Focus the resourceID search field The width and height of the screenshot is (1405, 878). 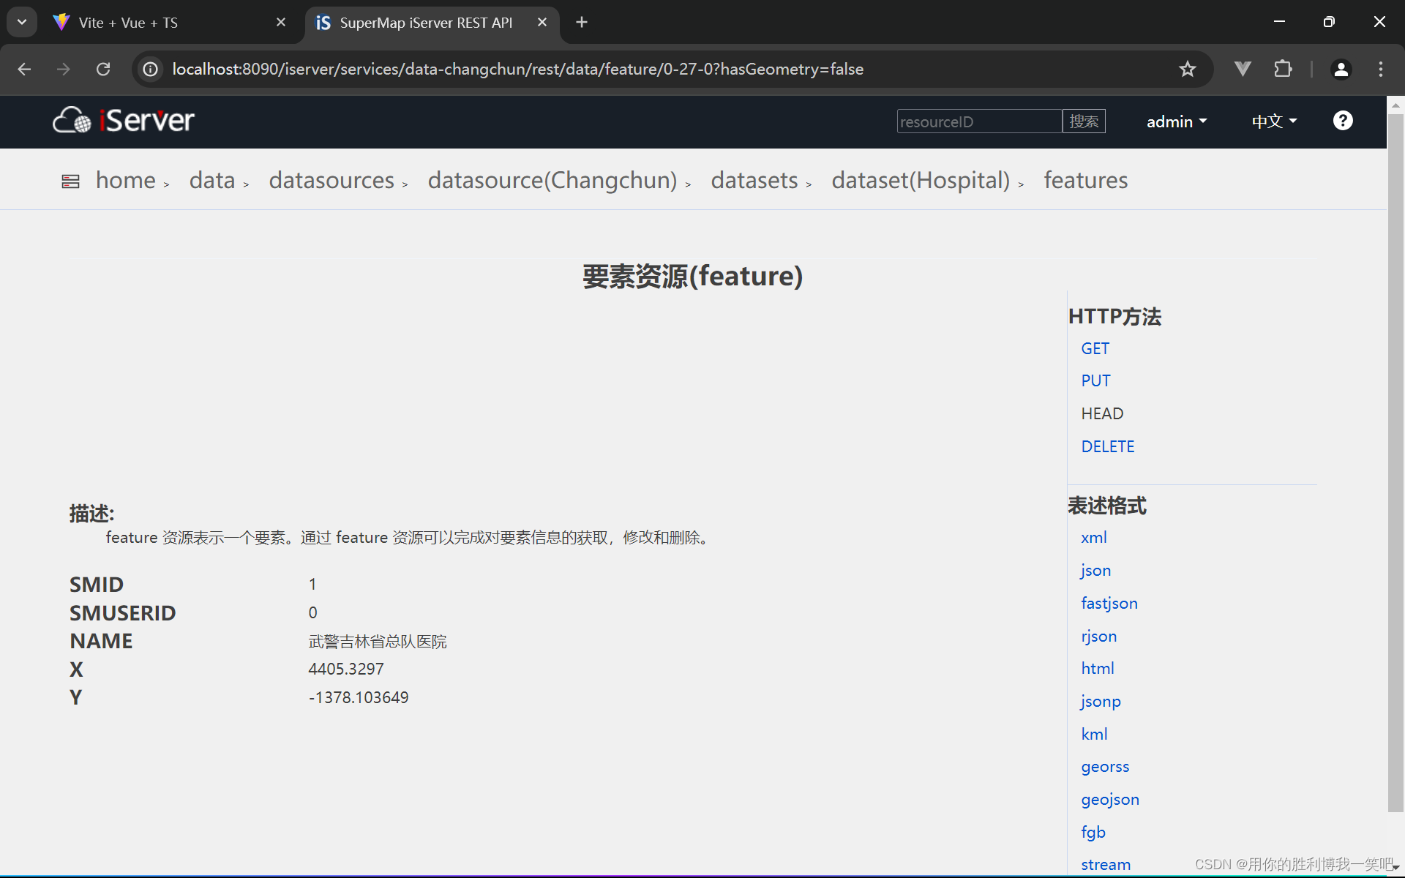(x=978, y=121)
